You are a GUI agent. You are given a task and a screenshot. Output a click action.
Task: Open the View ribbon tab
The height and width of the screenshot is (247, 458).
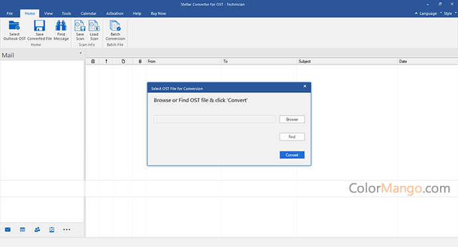(x=48, y=13)
